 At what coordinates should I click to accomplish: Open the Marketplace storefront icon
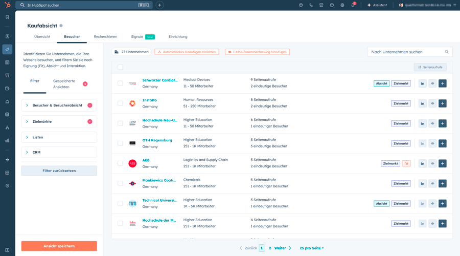[321, 5]
